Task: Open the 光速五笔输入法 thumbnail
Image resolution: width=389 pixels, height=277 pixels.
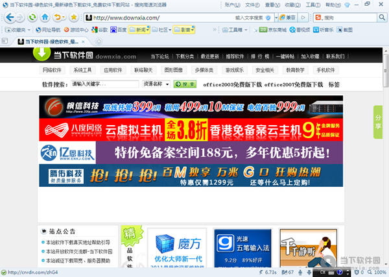Action: 242,248
